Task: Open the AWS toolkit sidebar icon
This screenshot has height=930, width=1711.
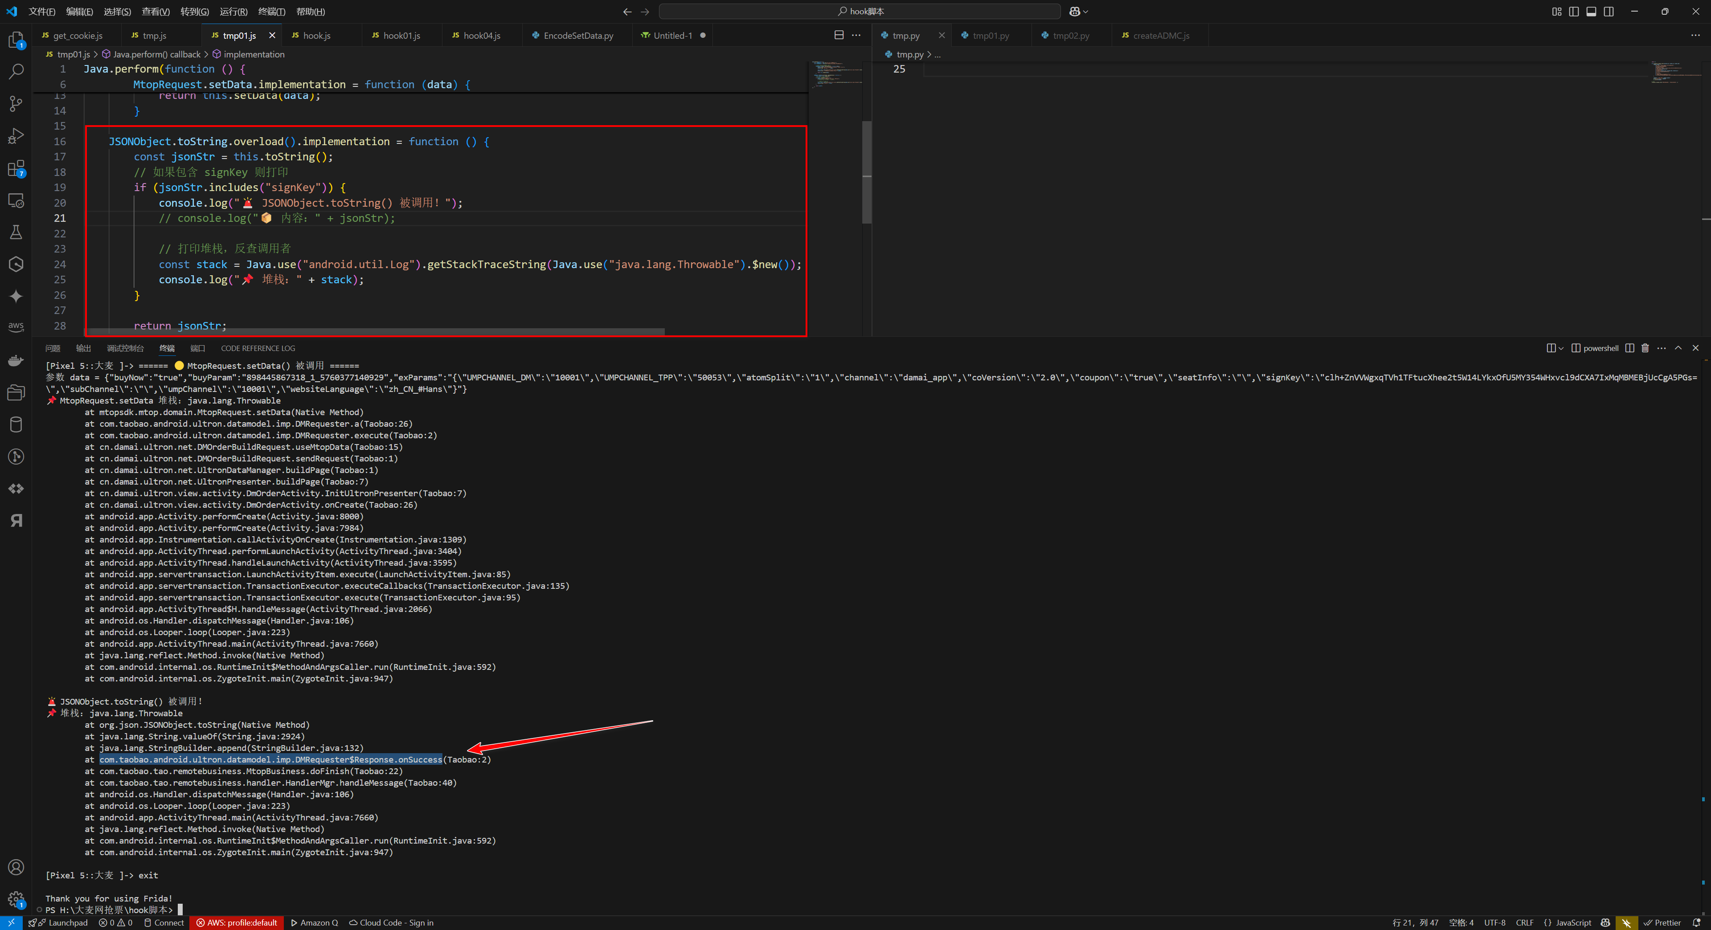Action: (16, 326)
